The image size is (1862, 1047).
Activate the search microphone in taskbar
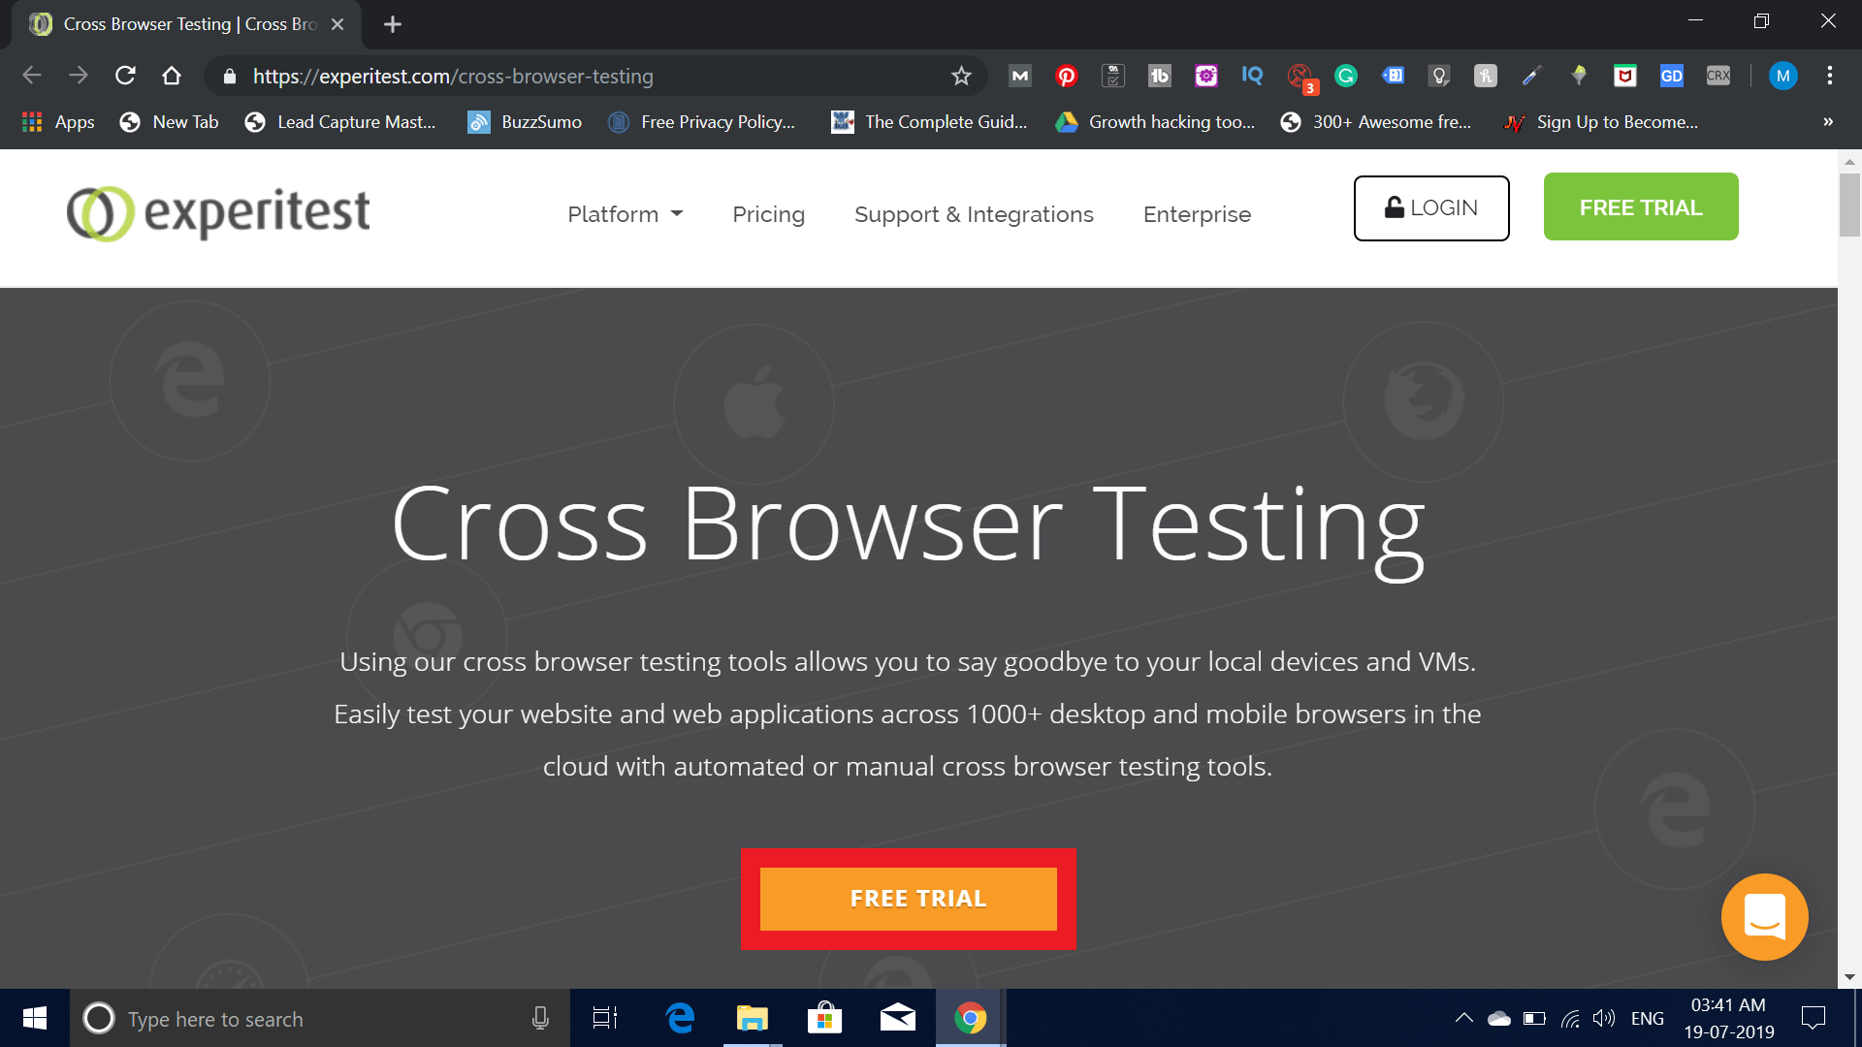click(x=540, y=1018)
